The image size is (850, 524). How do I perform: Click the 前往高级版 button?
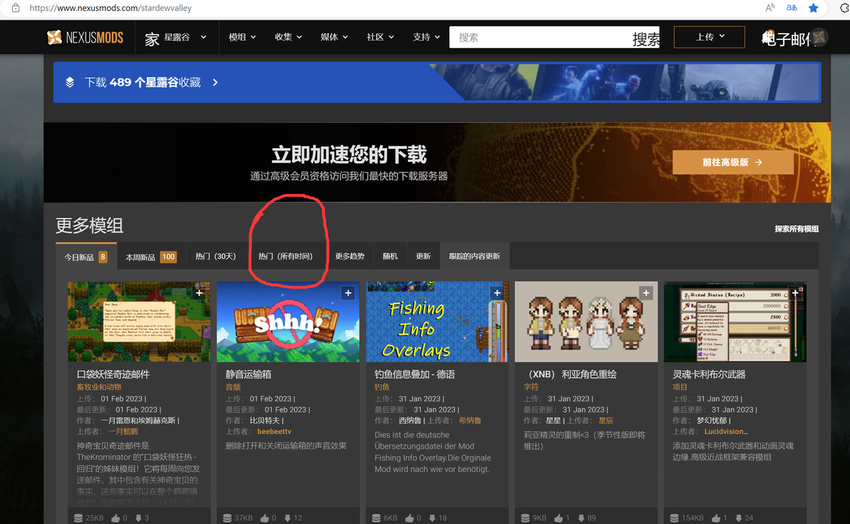coord(733,162)
